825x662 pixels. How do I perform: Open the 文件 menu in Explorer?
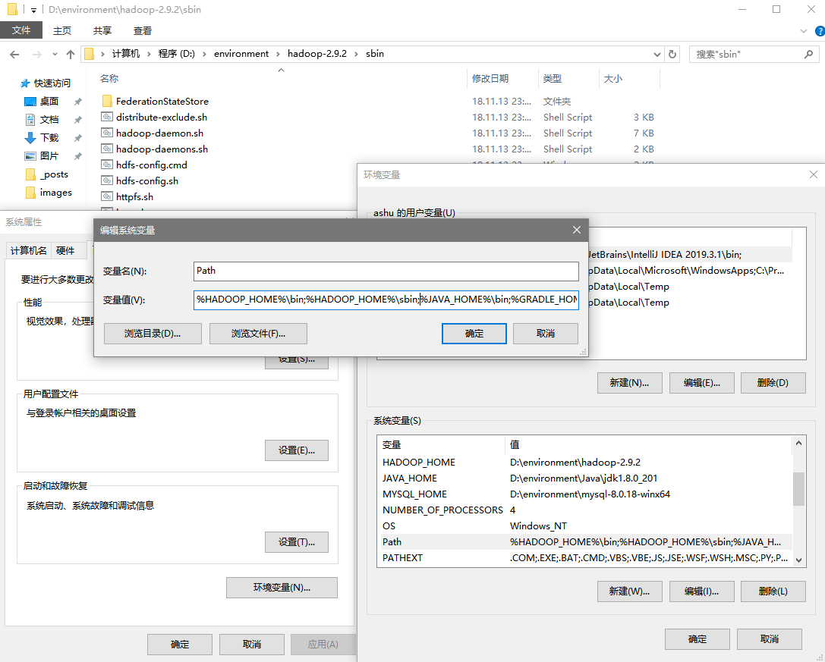pyautogui.click(x=21, y=30)
